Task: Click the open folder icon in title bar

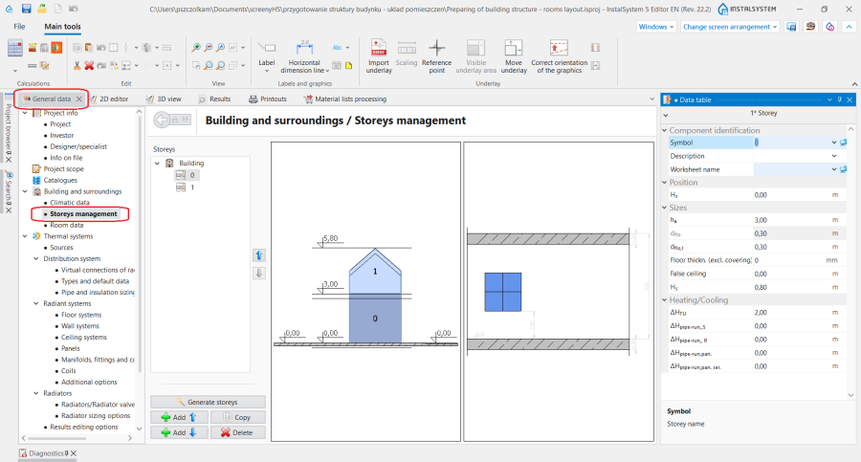Action: (42, 9)
